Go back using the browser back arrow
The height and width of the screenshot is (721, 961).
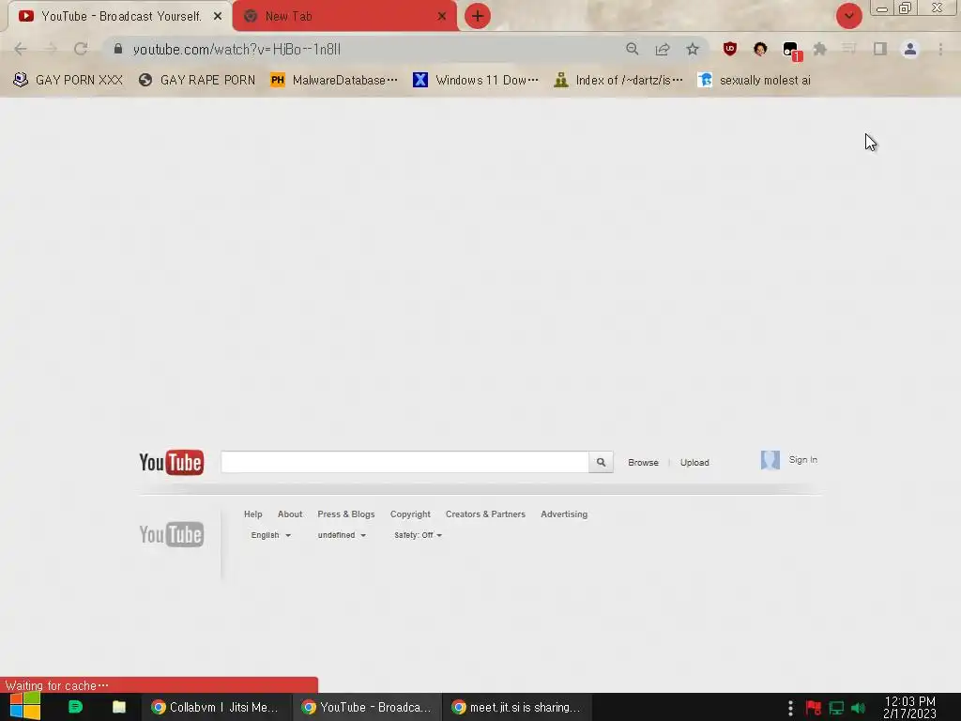click(x=21, y=49)
